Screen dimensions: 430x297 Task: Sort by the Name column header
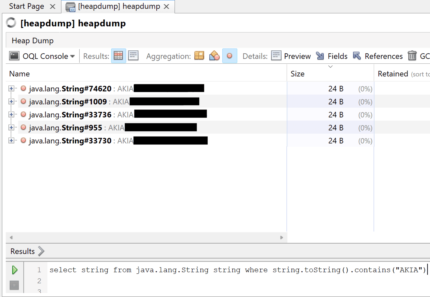[x=146, y=74]
